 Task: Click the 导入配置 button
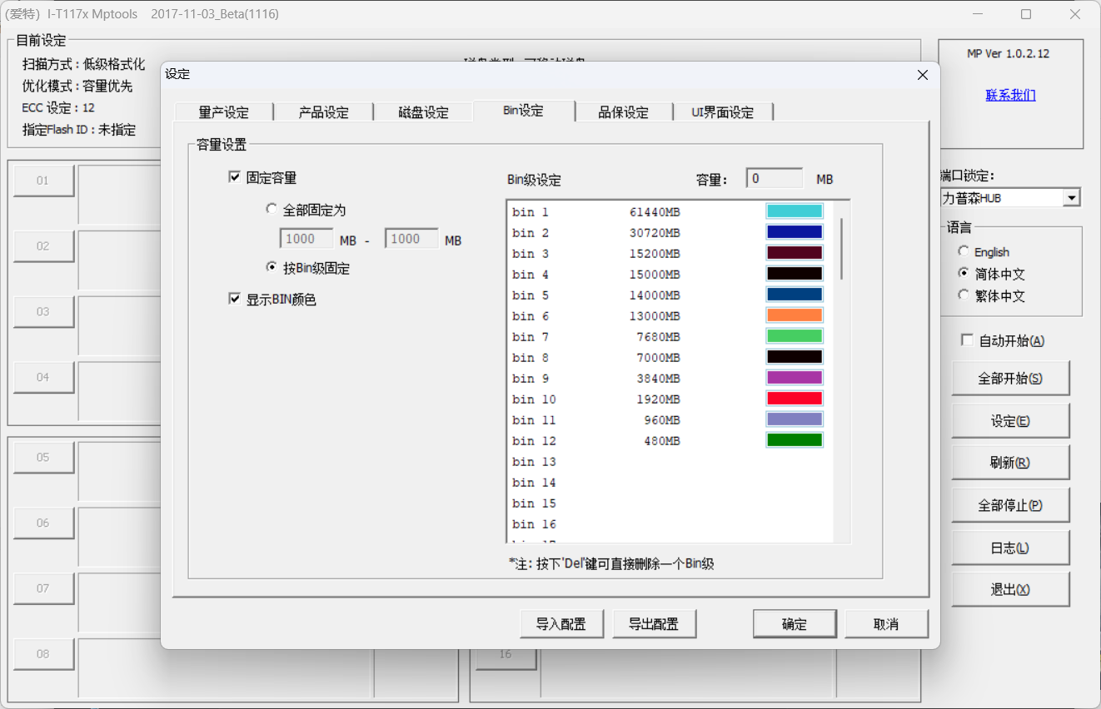coord(561,624)
